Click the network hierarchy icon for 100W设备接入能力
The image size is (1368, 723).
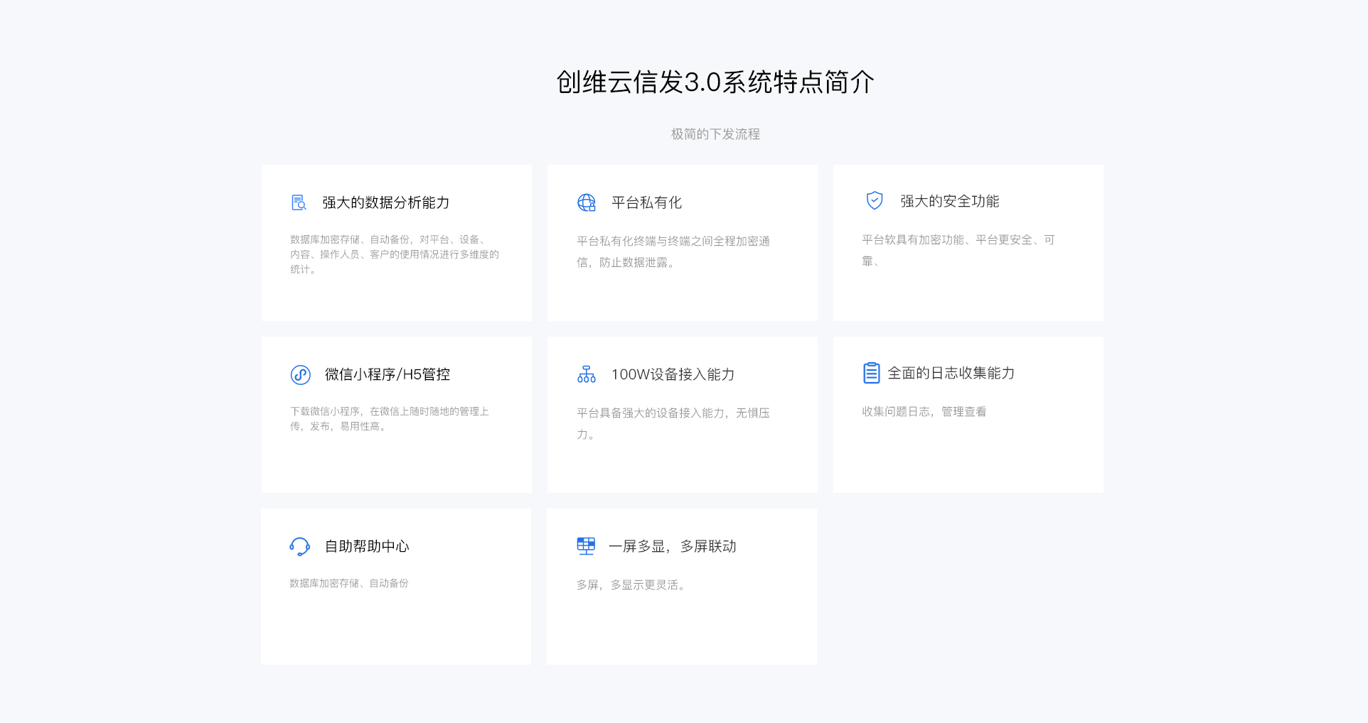pyautogui.click(x=586, y=374)
